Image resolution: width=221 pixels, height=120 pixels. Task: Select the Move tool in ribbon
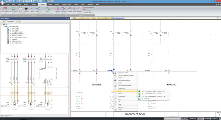click(75, 10)
